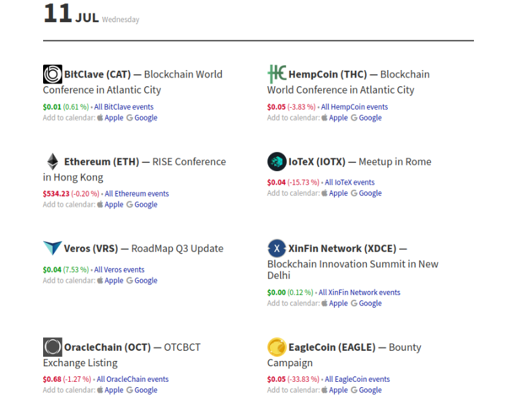The image size is (513, 404).
Task: Open the All Veros events link
Action: 119,270
